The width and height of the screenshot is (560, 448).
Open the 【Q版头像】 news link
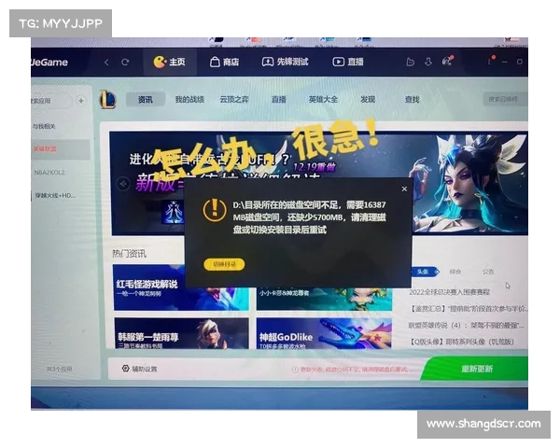462,342
